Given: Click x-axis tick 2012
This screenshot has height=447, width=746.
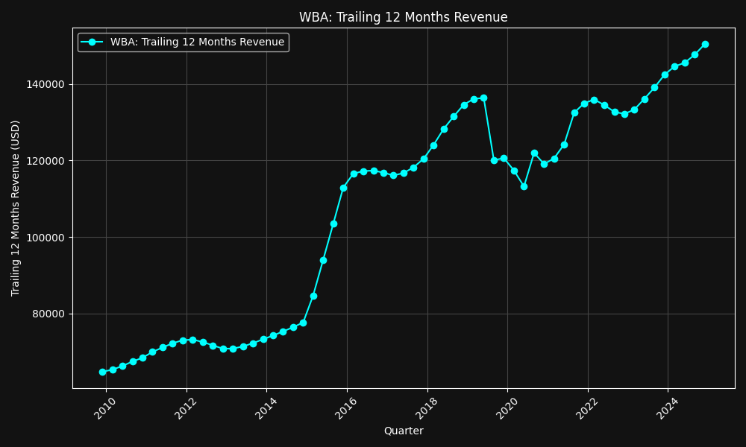Looking at the screenshot, I should 185,408.
